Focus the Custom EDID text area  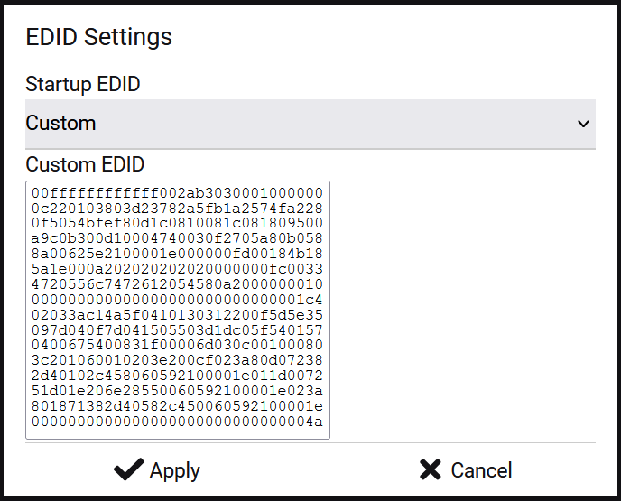[178, 311]
